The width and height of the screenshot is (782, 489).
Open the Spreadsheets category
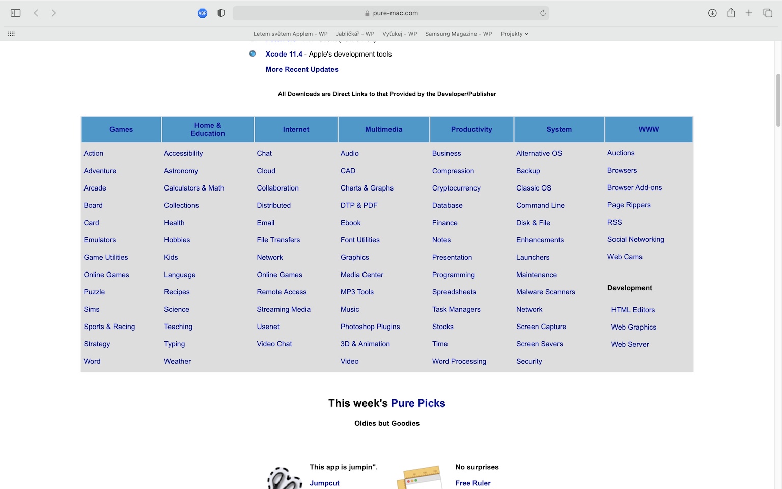click(x=454, y=292)
